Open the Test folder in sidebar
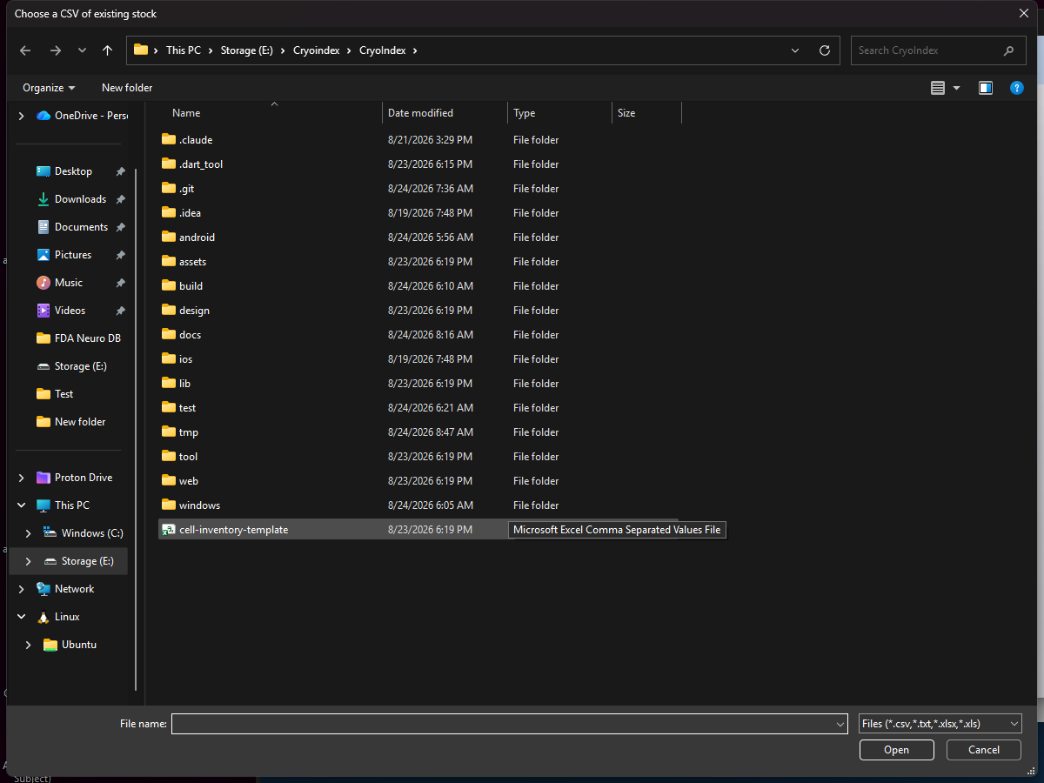The height and width of the screenshot is (783, 1044). tap(64, 394)
